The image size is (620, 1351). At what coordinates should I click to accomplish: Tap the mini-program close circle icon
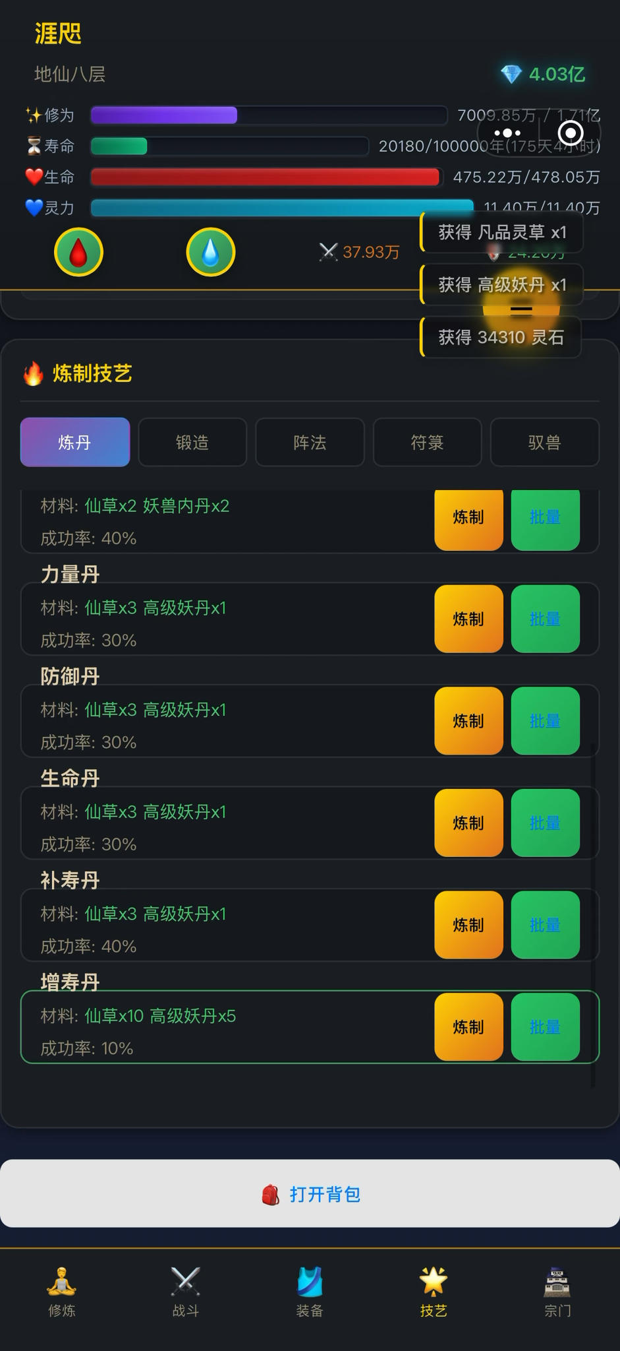(570, 133)
